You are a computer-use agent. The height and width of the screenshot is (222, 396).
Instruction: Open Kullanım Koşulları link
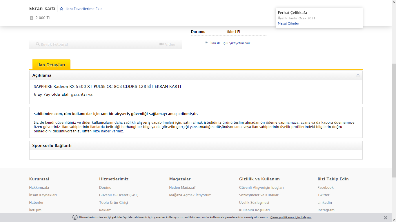click(x=255, y=210)
